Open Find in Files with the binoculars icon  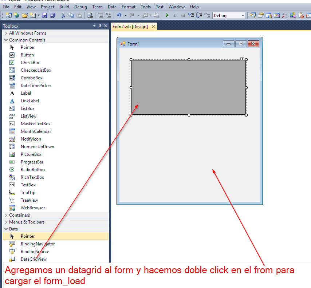coord(90,15)
